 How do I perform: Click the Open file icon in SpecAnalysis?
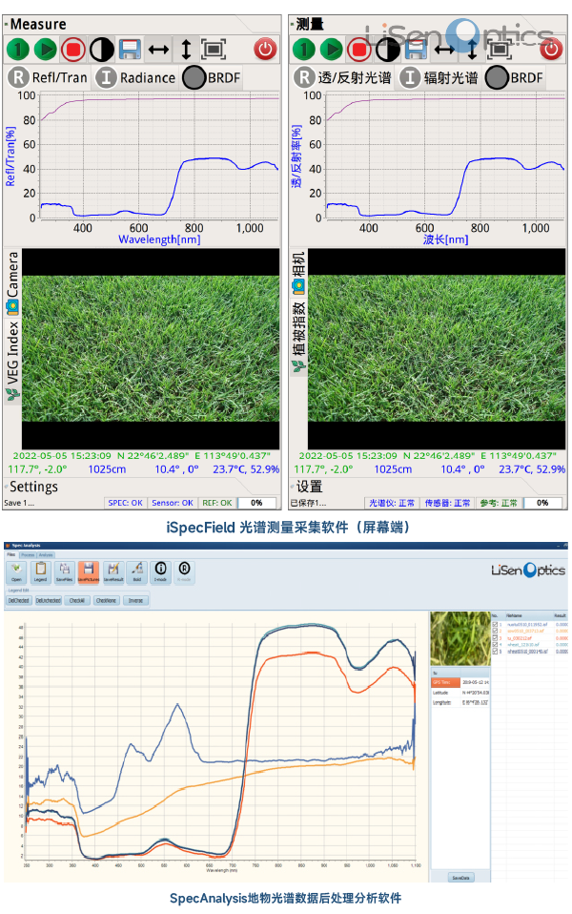tap(16, 571)
